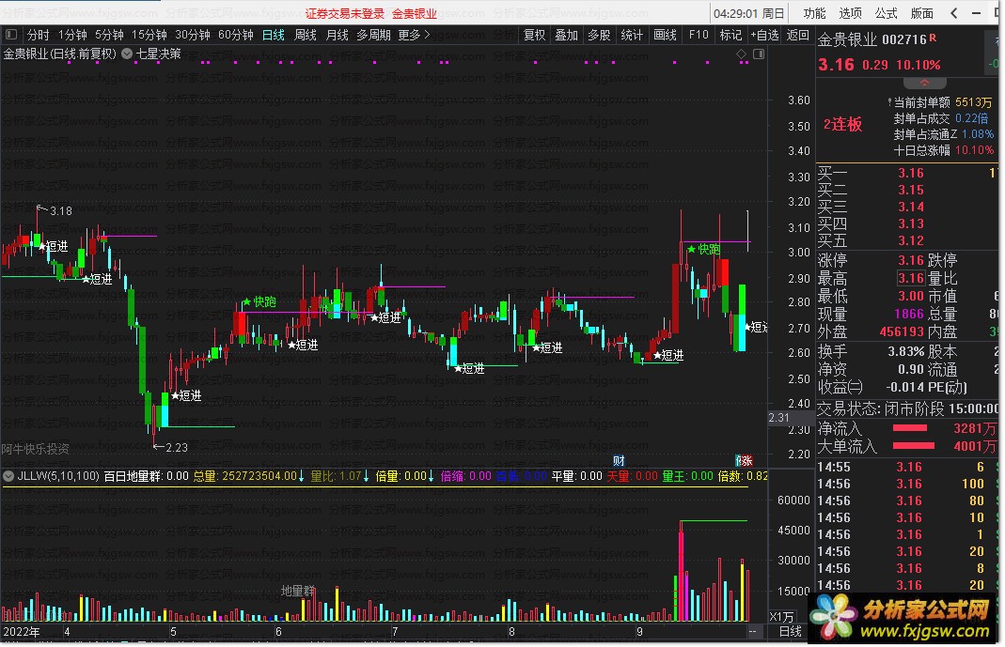Click the 日线 label at bottom right
Viewport: 1005px width, 647px height.
(791, 631)
